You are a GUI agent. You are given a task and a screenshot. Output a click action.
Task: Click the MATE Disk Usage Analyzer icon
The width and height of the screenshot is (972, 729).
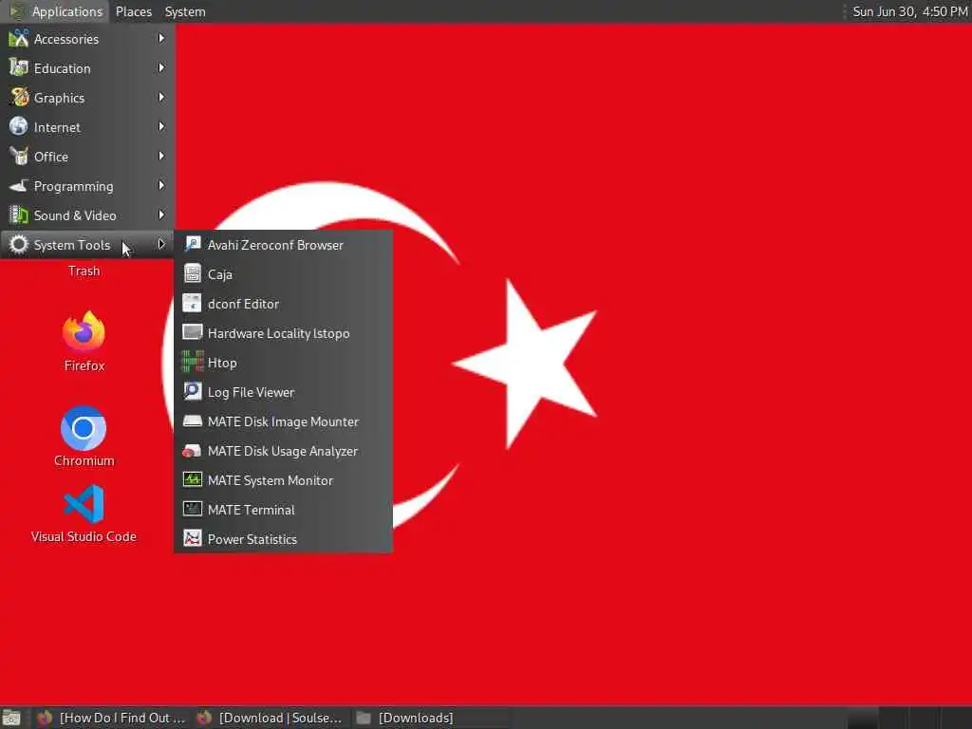(x=192, y=451)
